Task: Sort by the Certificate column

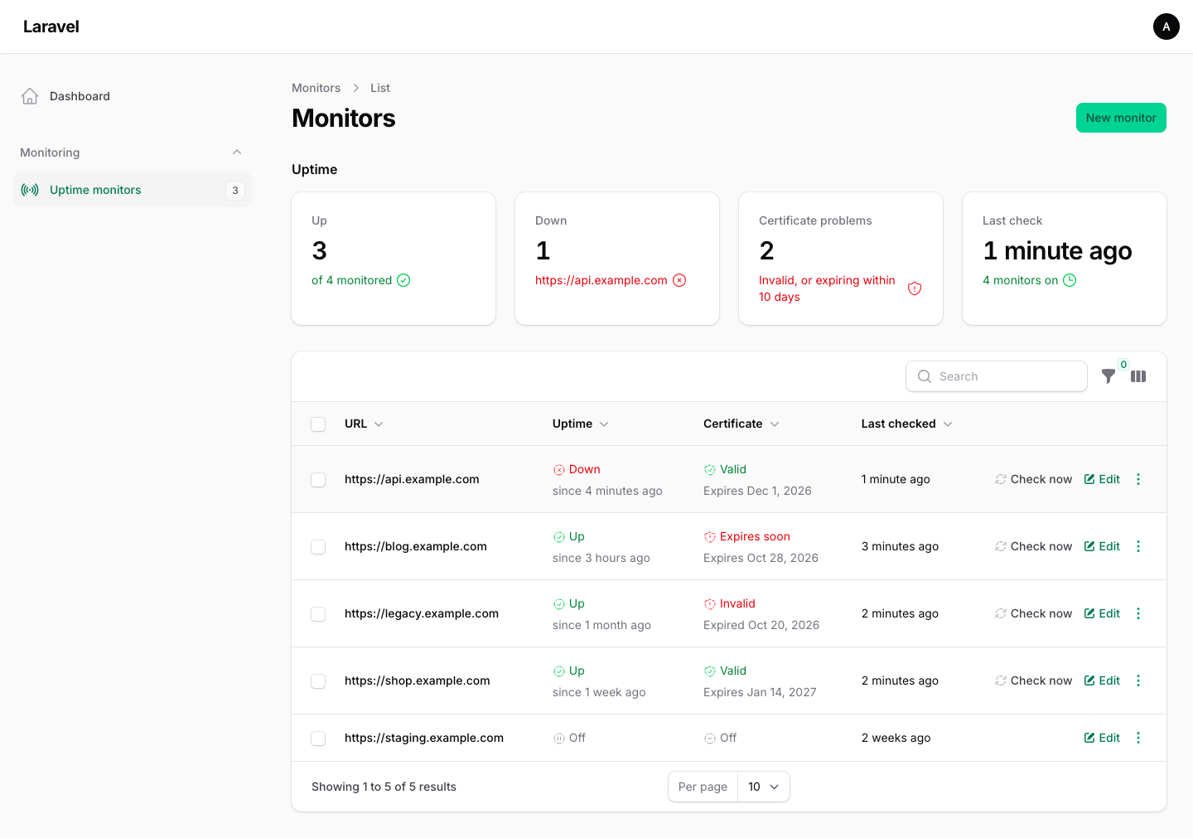Action: pos(741,424)
